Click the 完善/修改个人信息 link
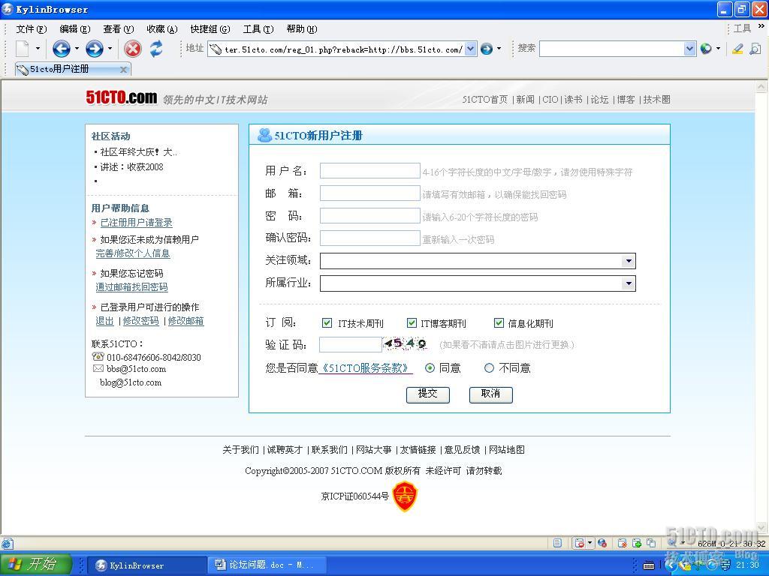The height and width of the screenshot is (576, 769). coord(133,253)
